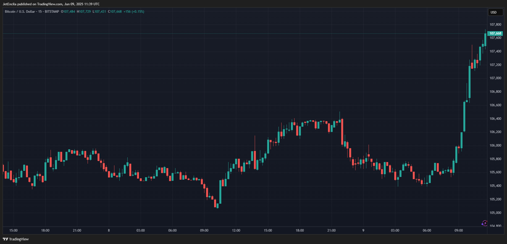Image resolution: width=507 pixels, height=244 pixels.
Task: Click the Open value O107,484 in legend
Action: click(x=68, y=12)
